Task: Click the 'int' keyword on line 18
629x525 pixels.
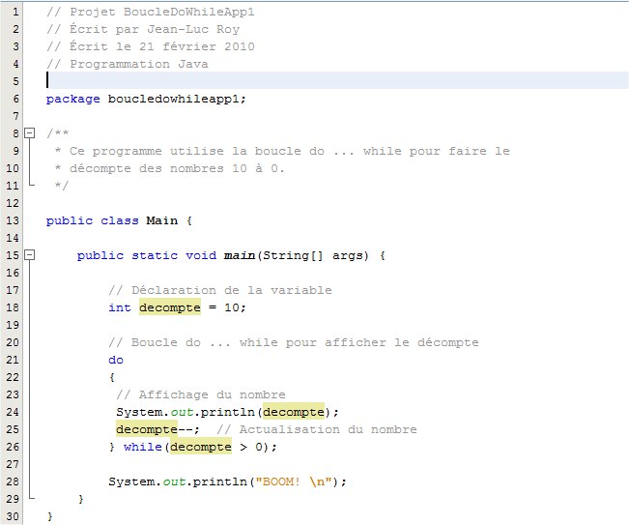Action: point(120,307)
